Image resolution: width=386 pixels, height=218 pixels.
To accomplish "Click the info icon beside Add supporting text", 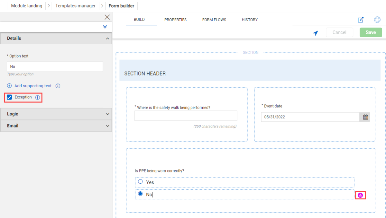I will coord(58,86).
